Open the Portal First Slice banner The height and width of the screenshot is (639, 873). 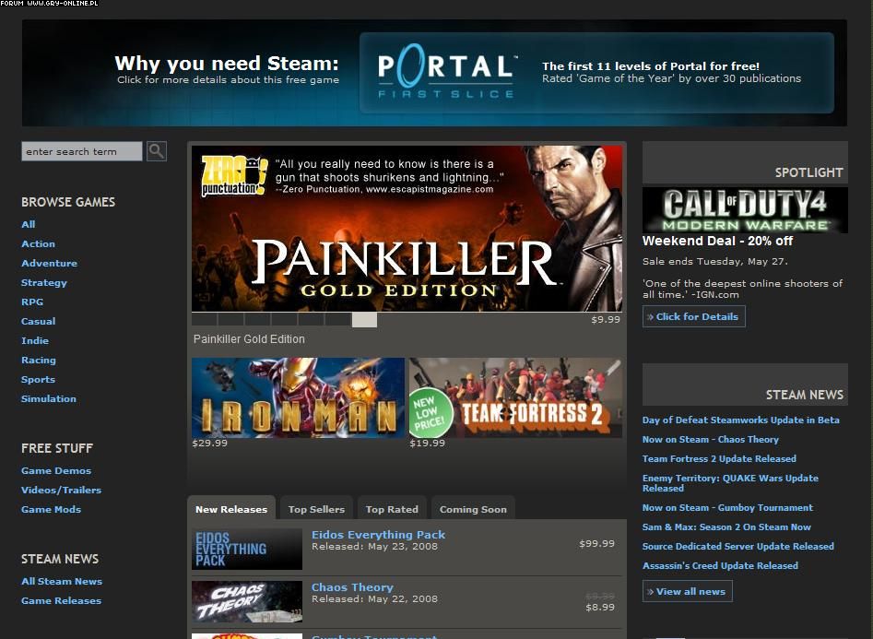(596, 73)
